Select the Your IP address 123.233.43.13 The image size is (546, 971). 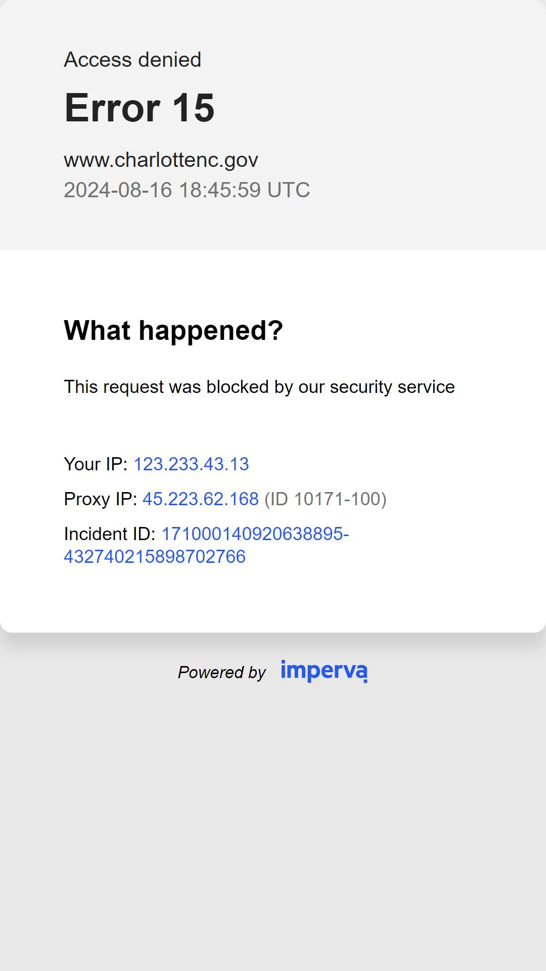pyautogui.click(x=191, y=464)
